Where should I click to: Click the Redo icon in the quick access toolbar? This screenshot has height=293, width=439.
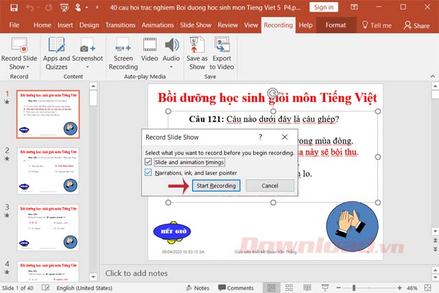click(x=49, y=8)
